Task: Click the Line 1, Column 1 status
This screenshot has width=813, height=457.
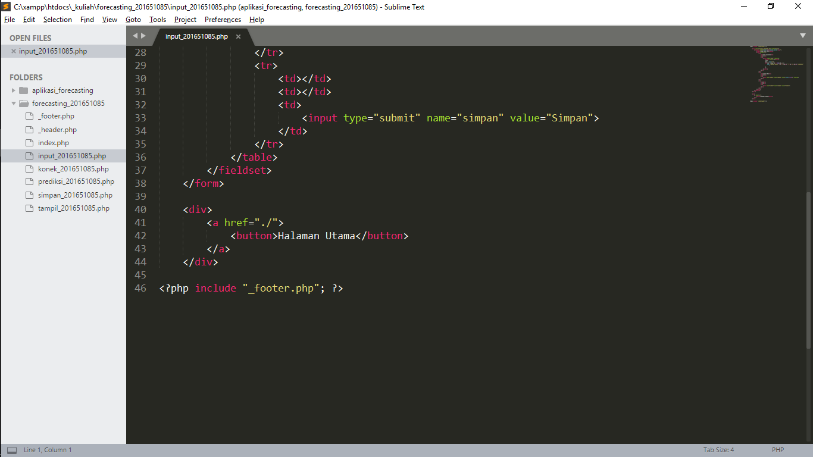Action: (x=48, y=450)
